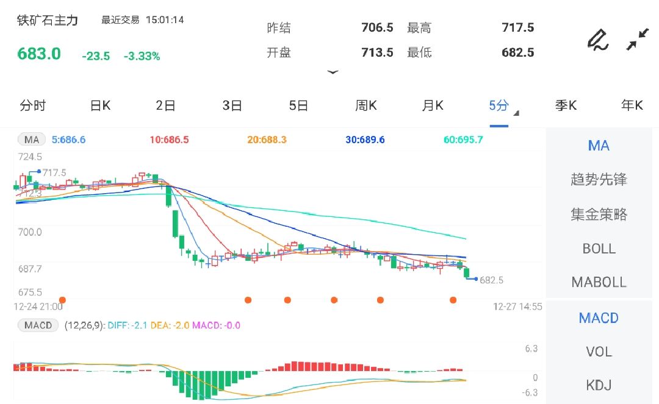Open the 季K chart tab
Screen dimensions: 659x404
(566, 105)
